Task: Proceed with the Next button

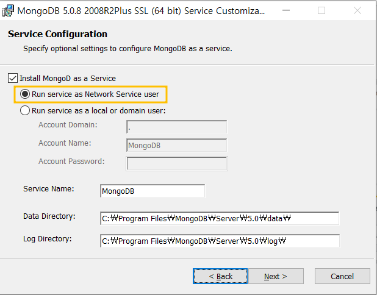Action: pos(276,276)
